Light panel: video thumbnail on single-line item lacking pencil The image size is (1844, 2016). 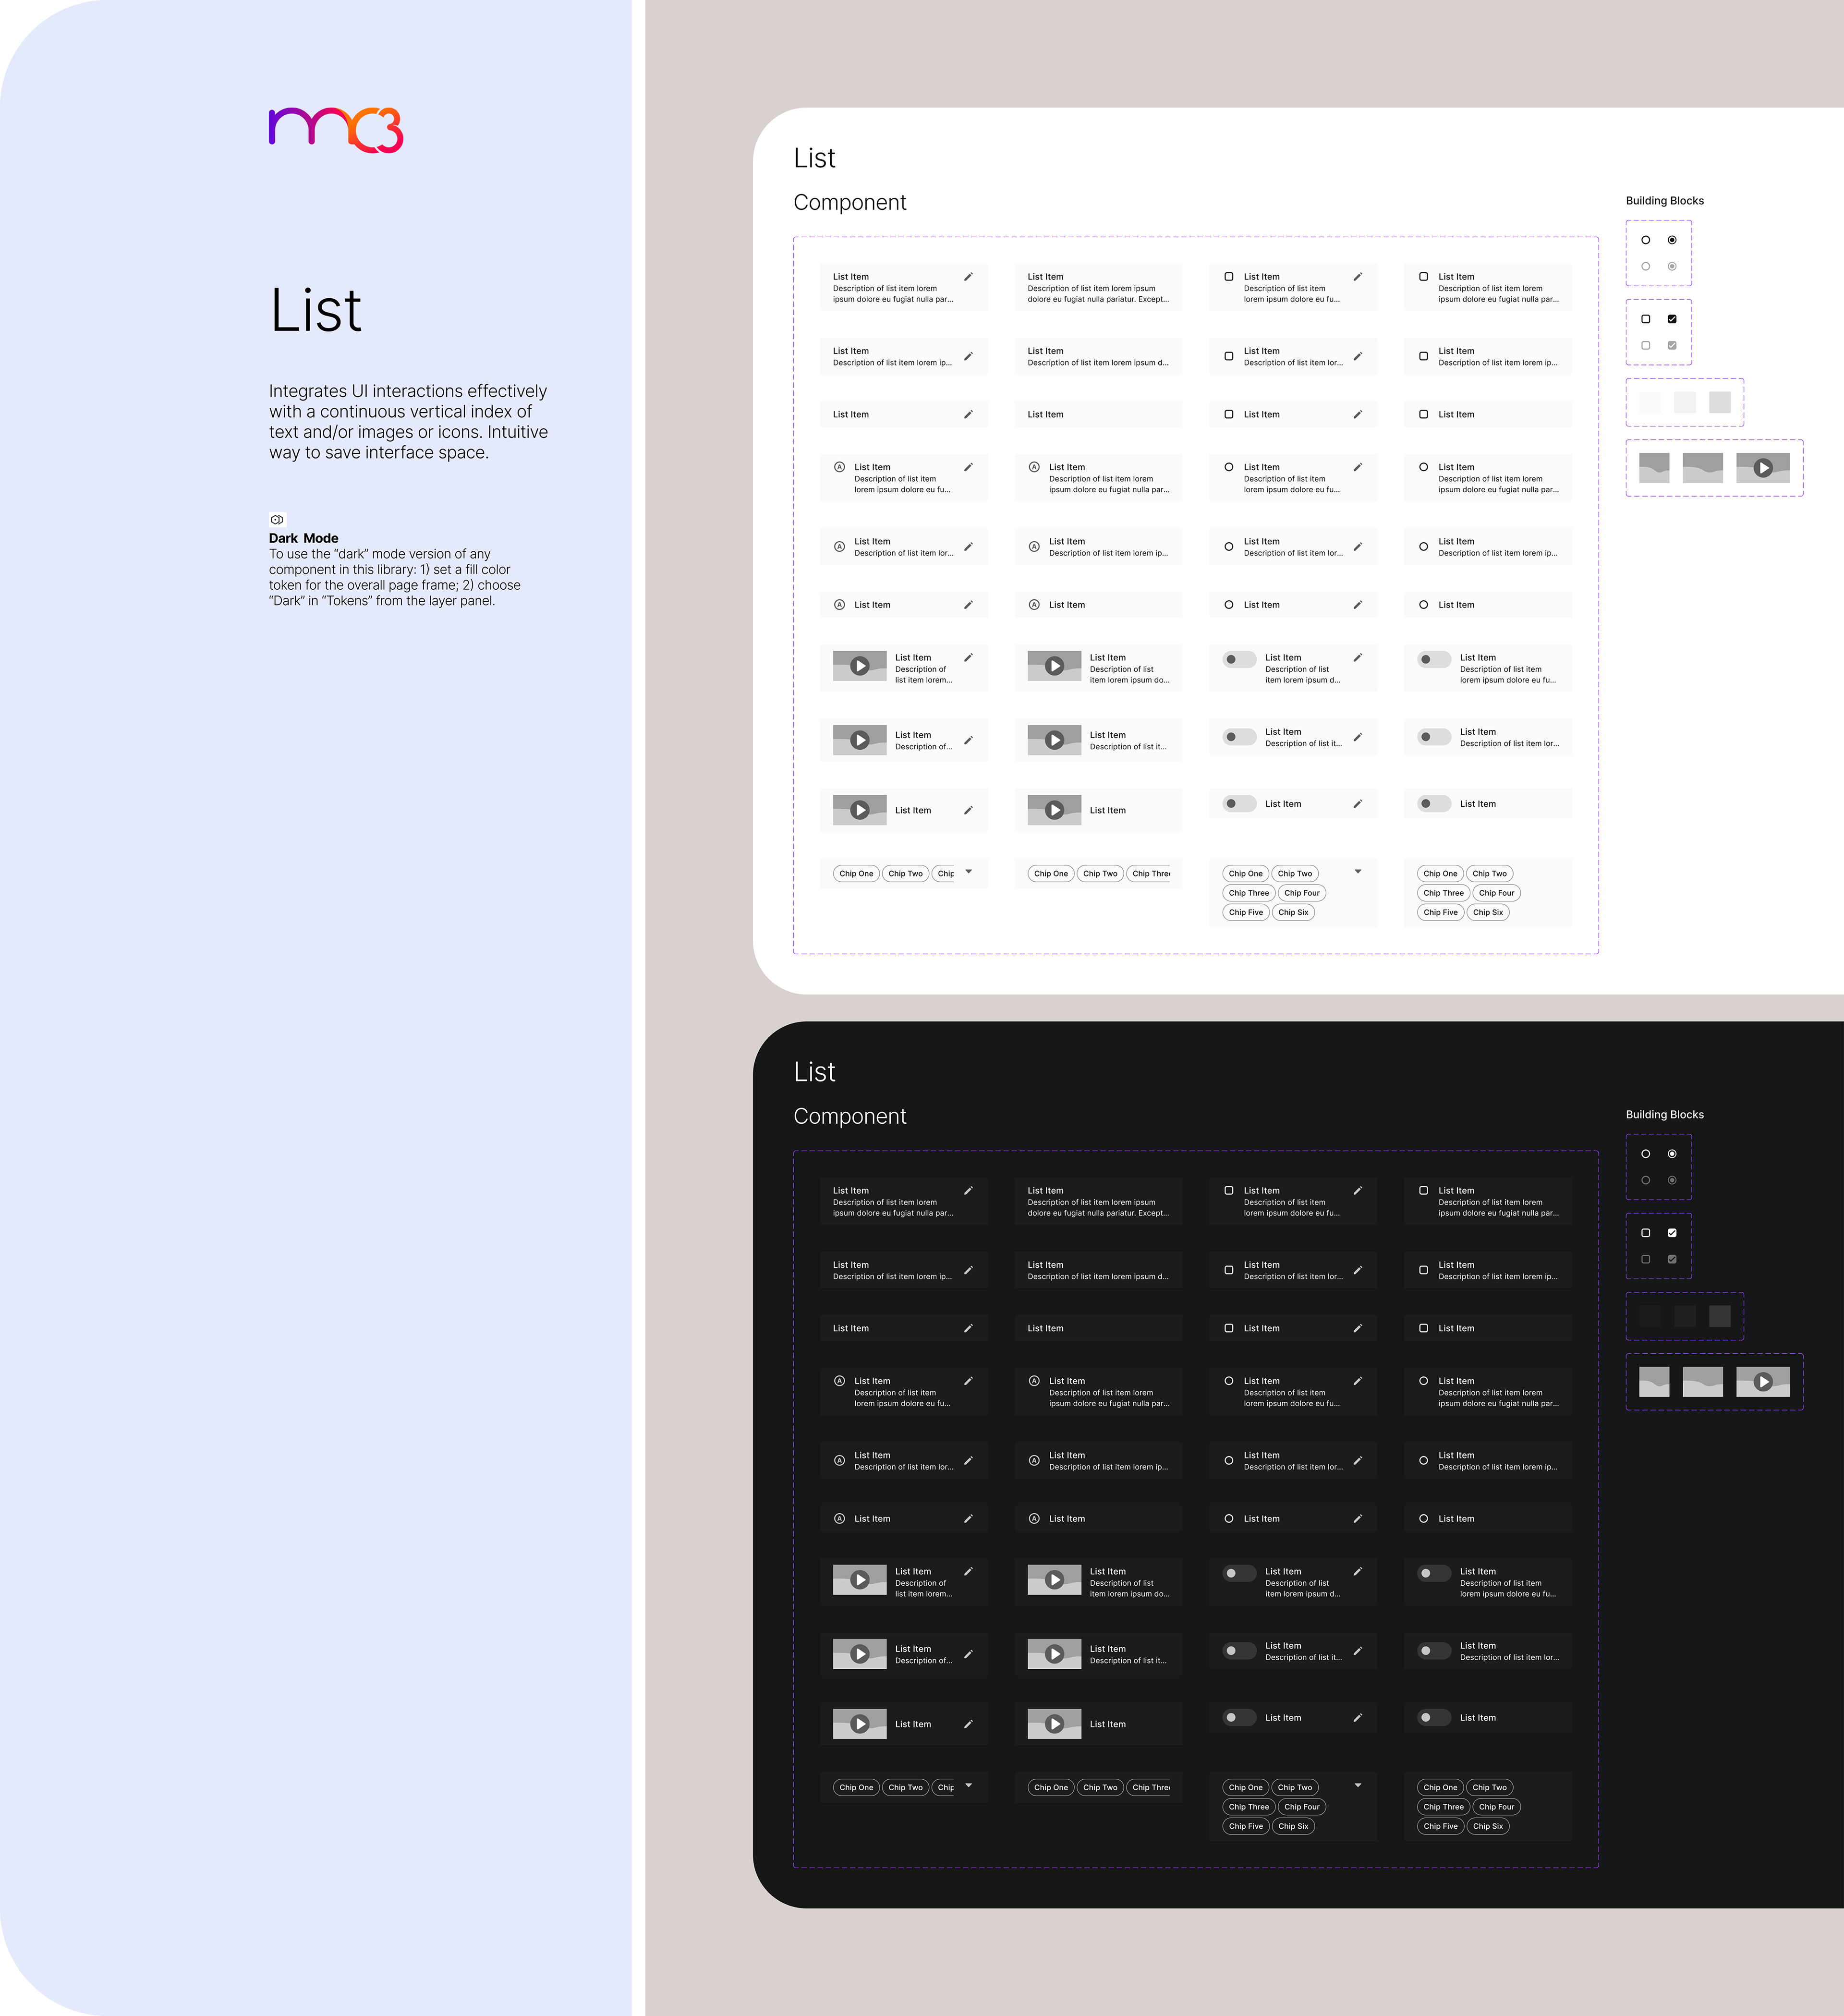point(1054,810)
